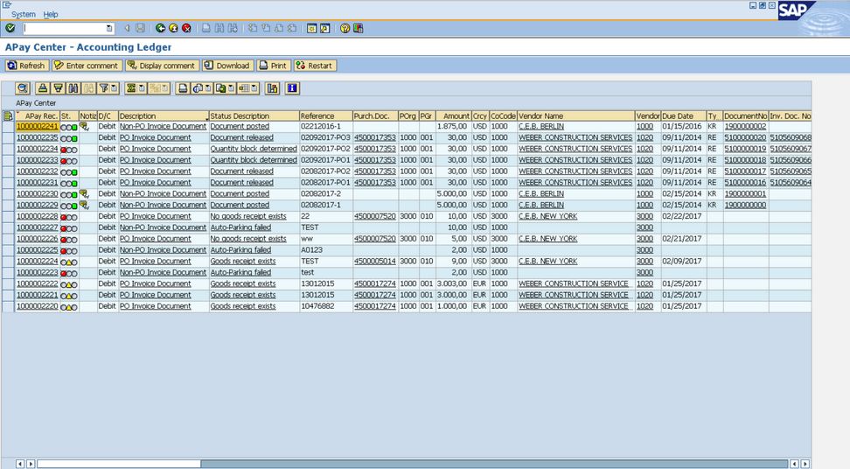Select the row of record 1000002228

click(x=8, y=216)
